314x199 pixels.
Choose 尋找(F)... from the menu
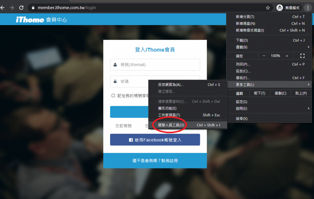269,78
